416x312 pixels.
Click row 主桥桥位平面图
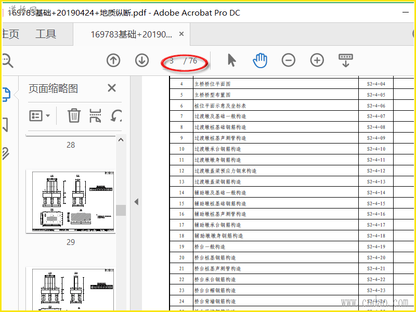(x=292, y=84)
